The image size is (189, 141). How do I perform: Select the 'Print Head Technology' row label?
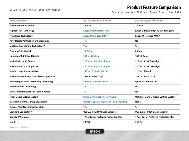(x=21, y=36)
